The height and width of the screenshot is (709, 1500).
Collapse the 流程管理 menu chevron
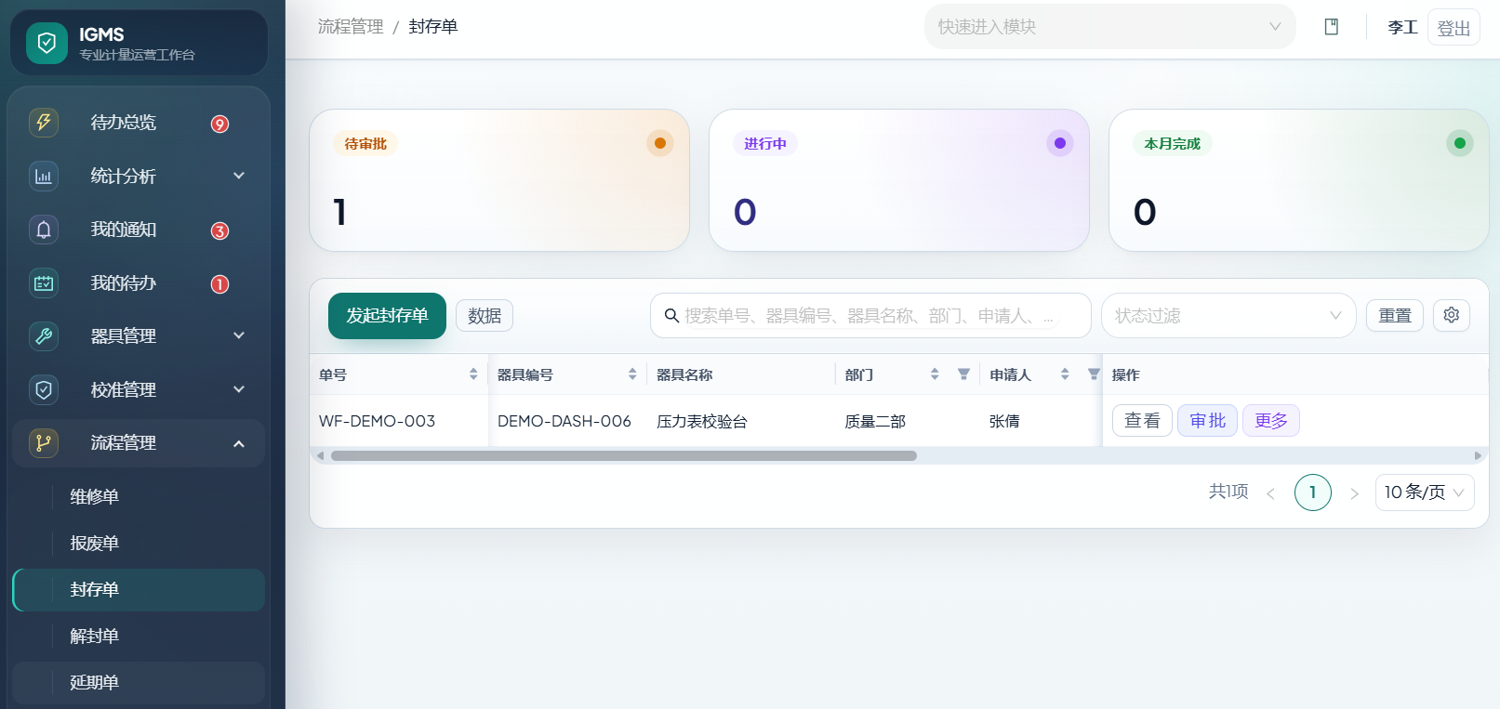tap(239, 443)
